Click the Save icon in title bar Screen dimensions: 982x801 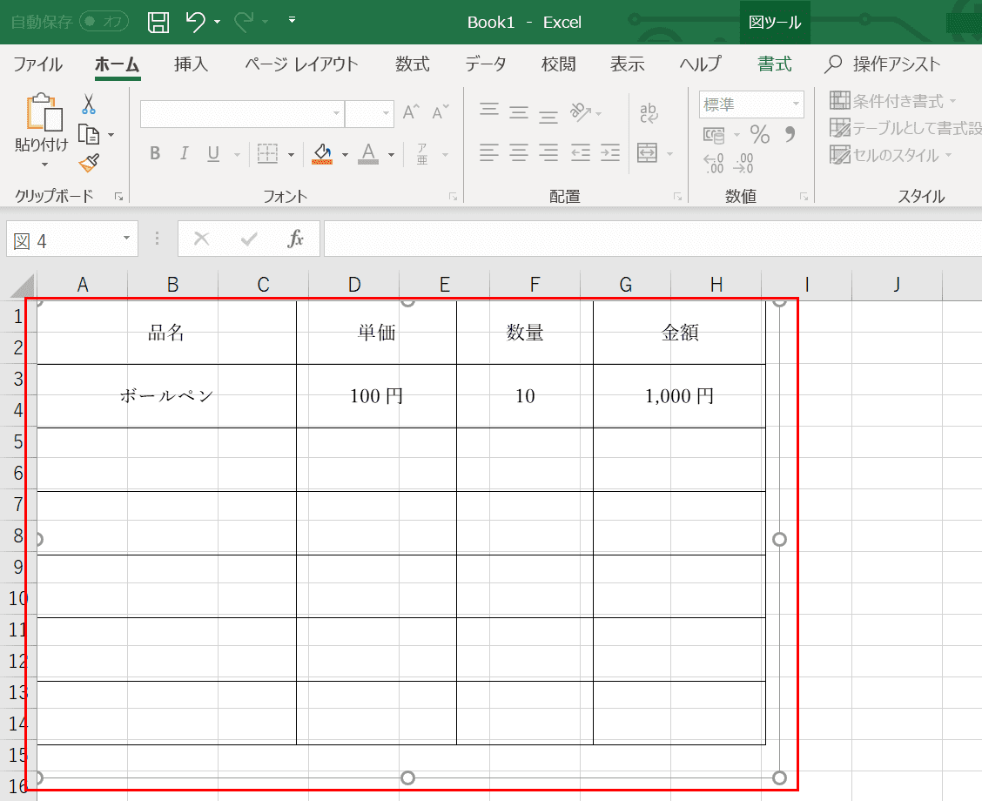[x=158, y=23]
